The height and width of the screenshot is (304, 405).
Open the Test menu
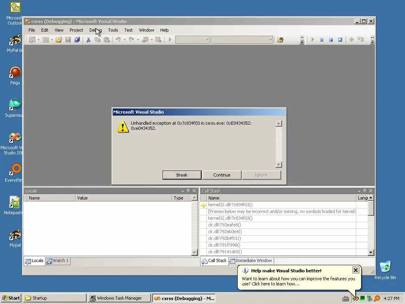click(129, 30)
